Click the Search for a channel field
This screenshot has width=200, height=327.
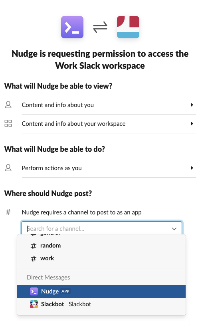point(102,228)
